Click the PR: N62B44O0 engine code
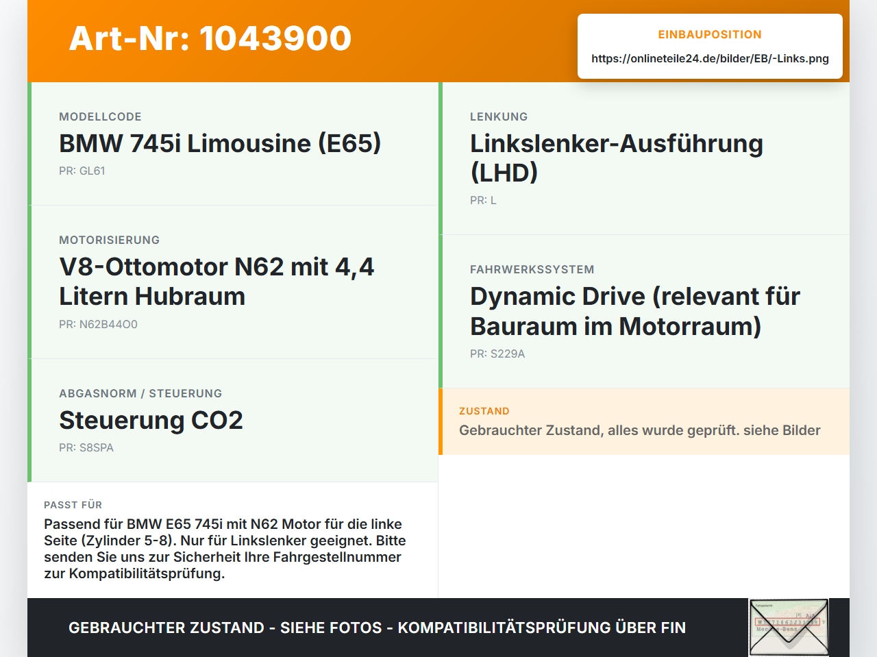The width and height of the screenshot is (877, 657). click(x=98, y=325)
